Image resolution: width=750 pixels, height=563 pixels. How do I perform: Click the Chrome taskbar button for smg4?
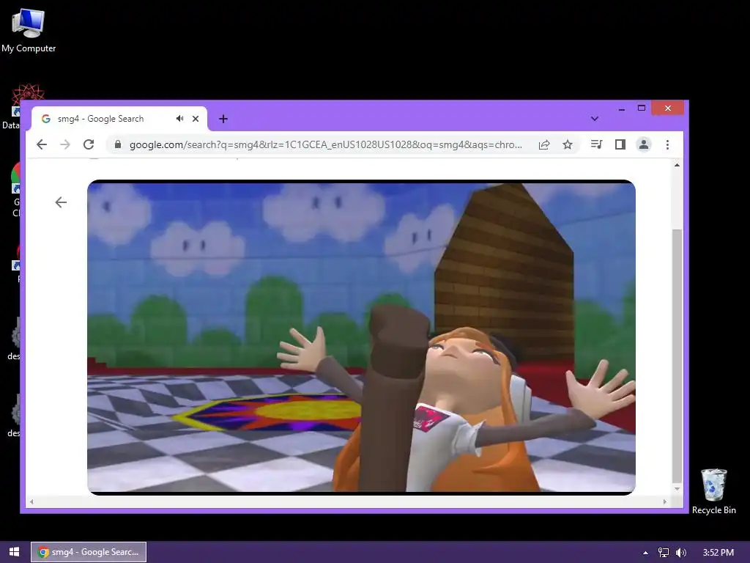tap(89, 552)
